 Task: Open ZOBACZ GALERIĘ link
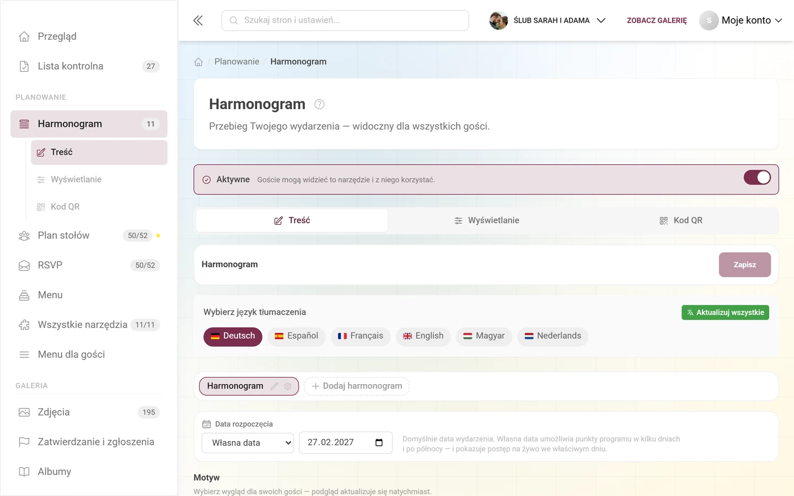pyautogui.click(x=657, y=20)
